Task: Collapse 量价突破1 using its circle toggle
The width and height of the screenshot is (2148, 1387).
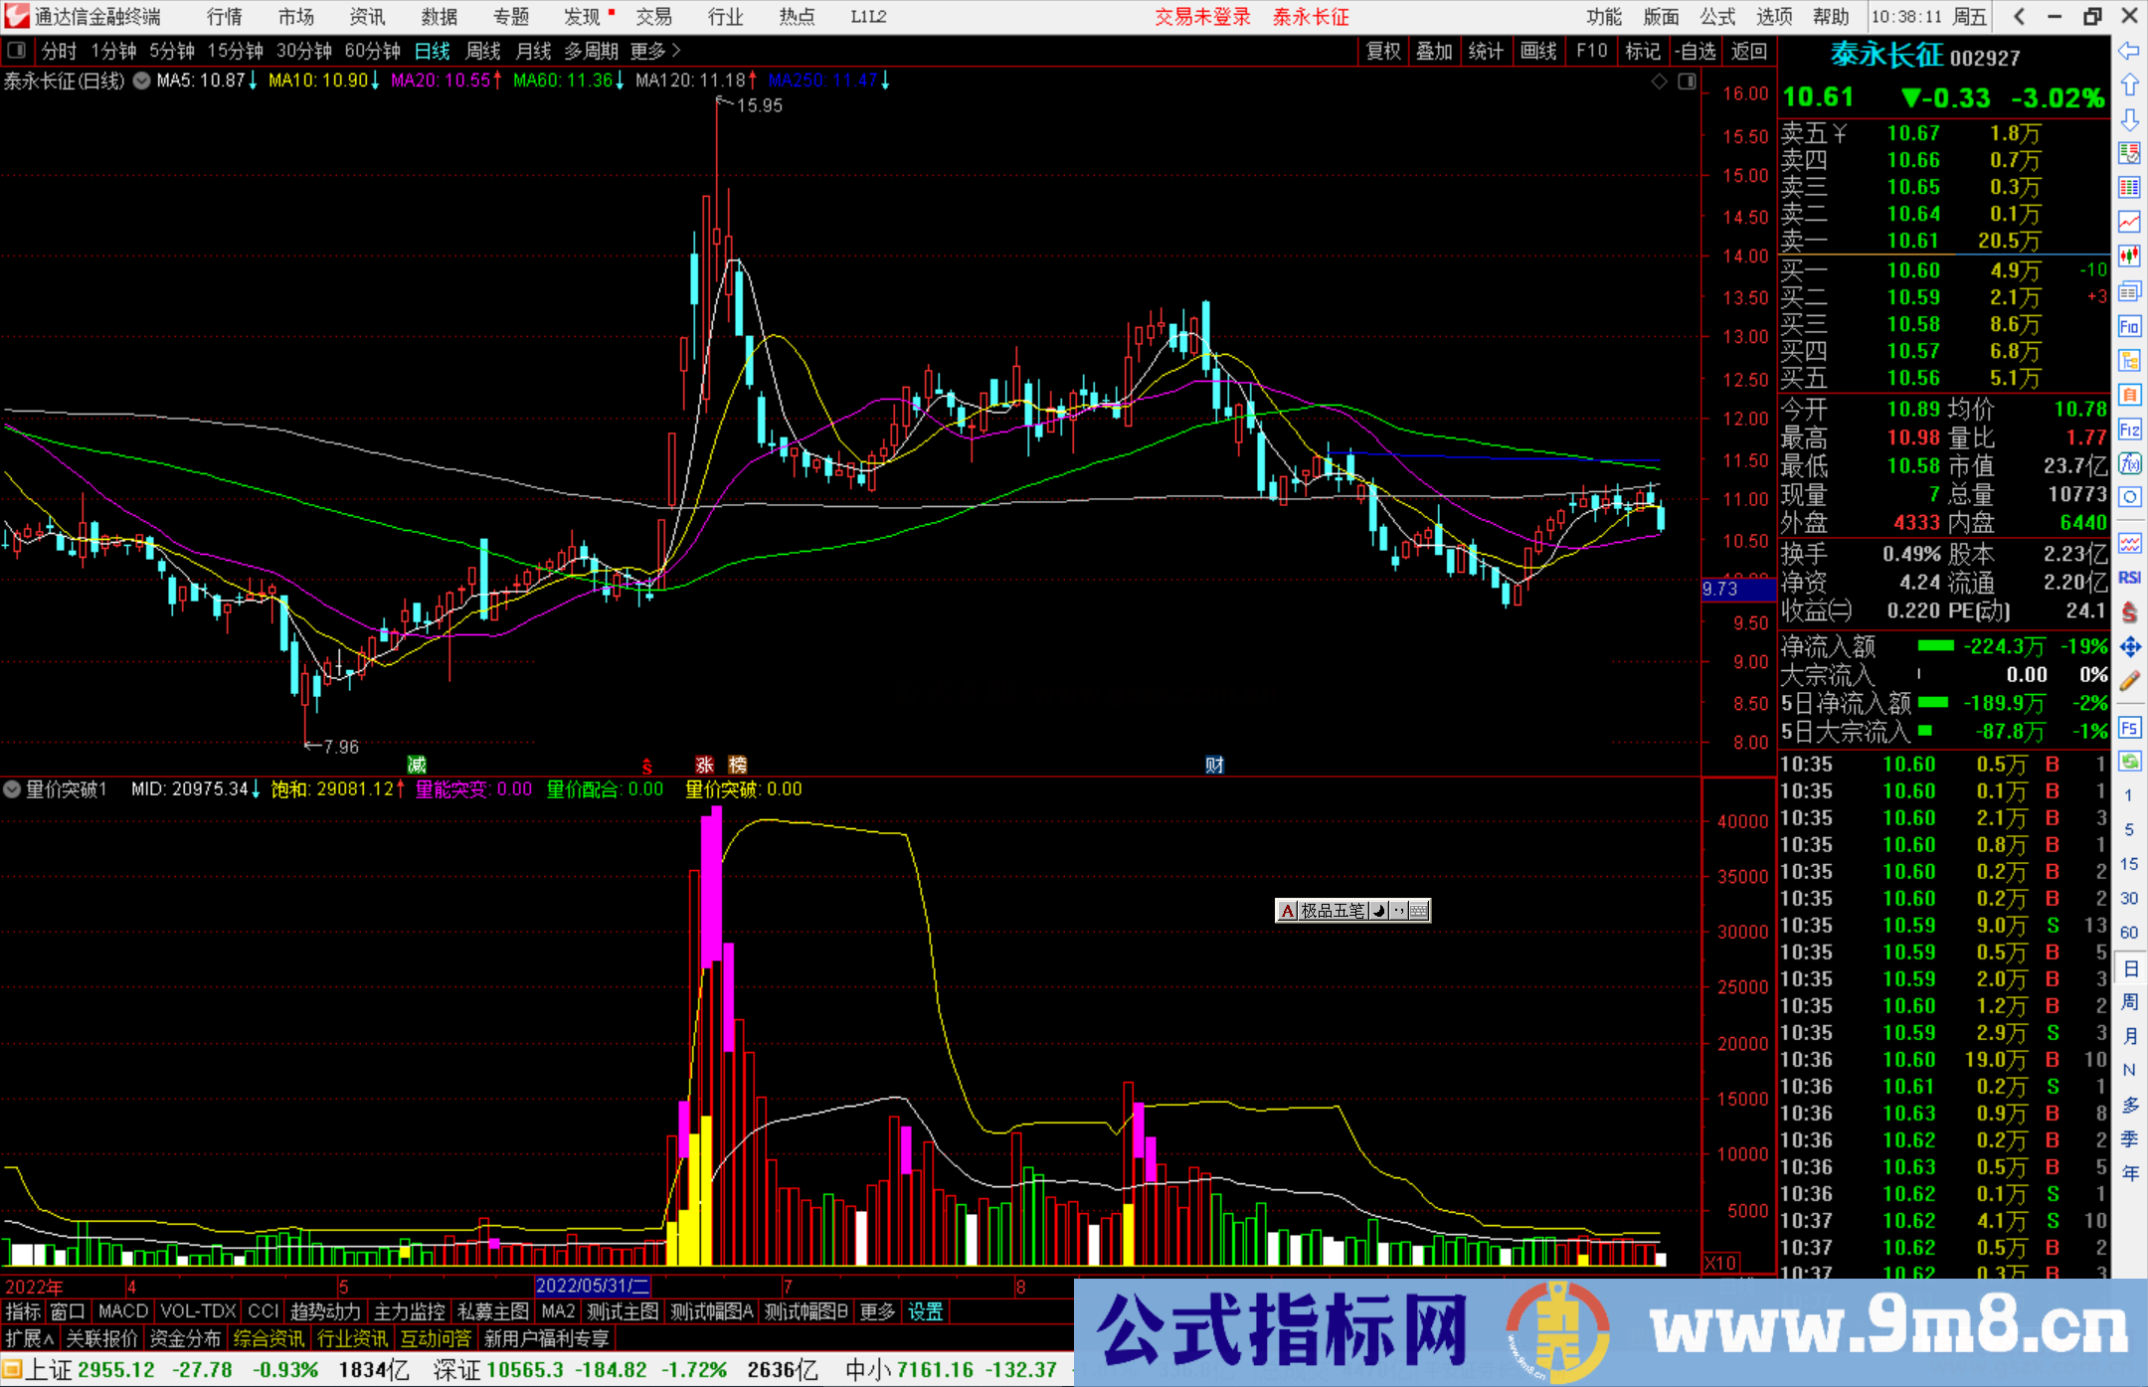Action: (x=12, y=789)
